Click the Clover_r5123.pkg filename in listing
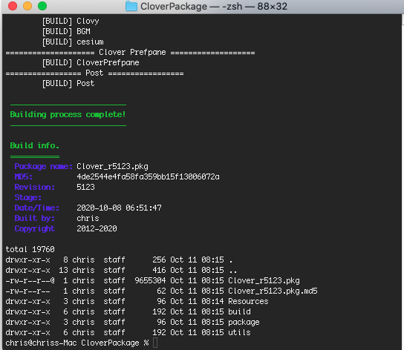The image size is (404, 350). coord(264,280)
